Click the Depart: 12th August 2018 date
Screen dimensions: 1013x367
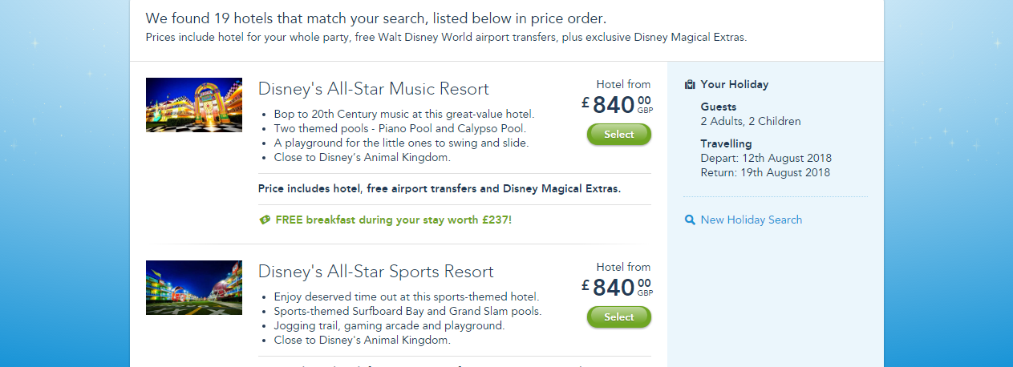point(765,158)
